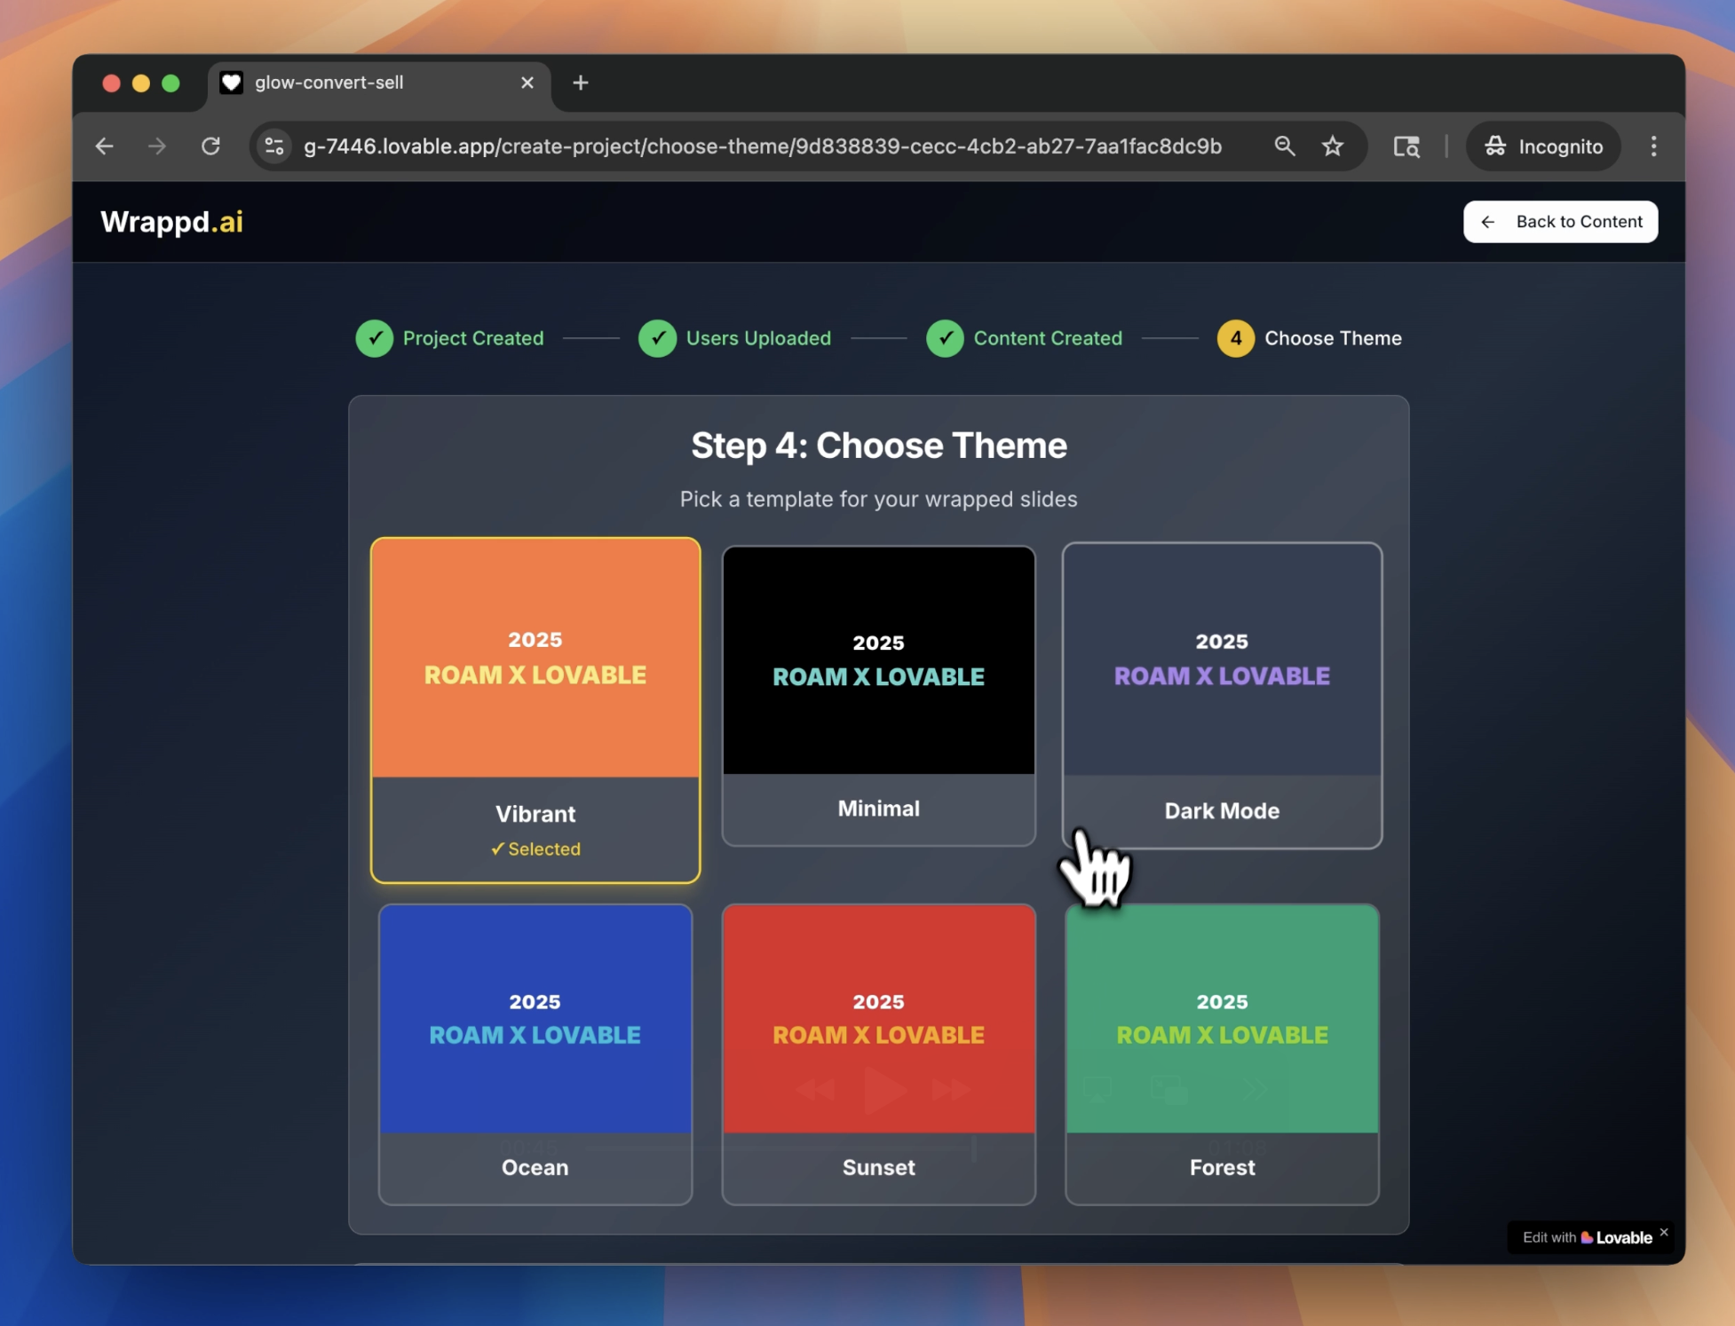The image size is (1735, 1326).
Task: Click the Incognito profile indicator
Action: point(1543,146)
